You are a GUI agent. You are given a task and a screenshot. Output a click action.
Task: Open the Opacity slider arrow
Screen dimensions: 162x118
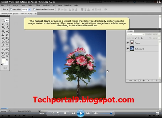tap(159, 34)
